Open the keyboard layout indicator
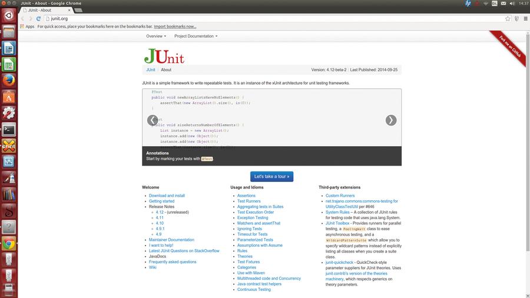The image size is (530, 298). point(495,4)
